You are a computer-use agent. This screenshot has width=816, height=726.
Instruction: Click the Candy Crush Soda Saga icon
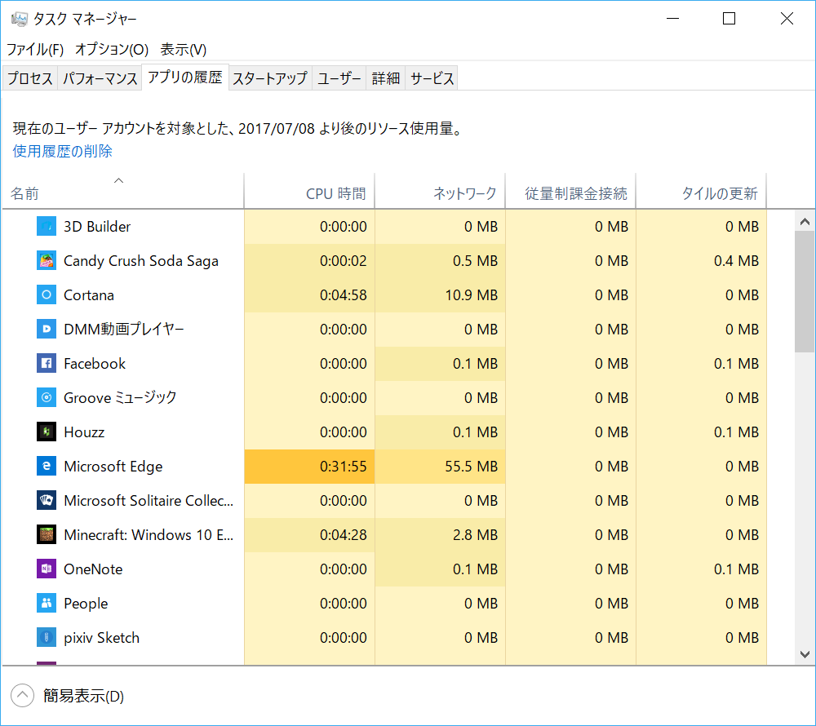click(47, 260)
